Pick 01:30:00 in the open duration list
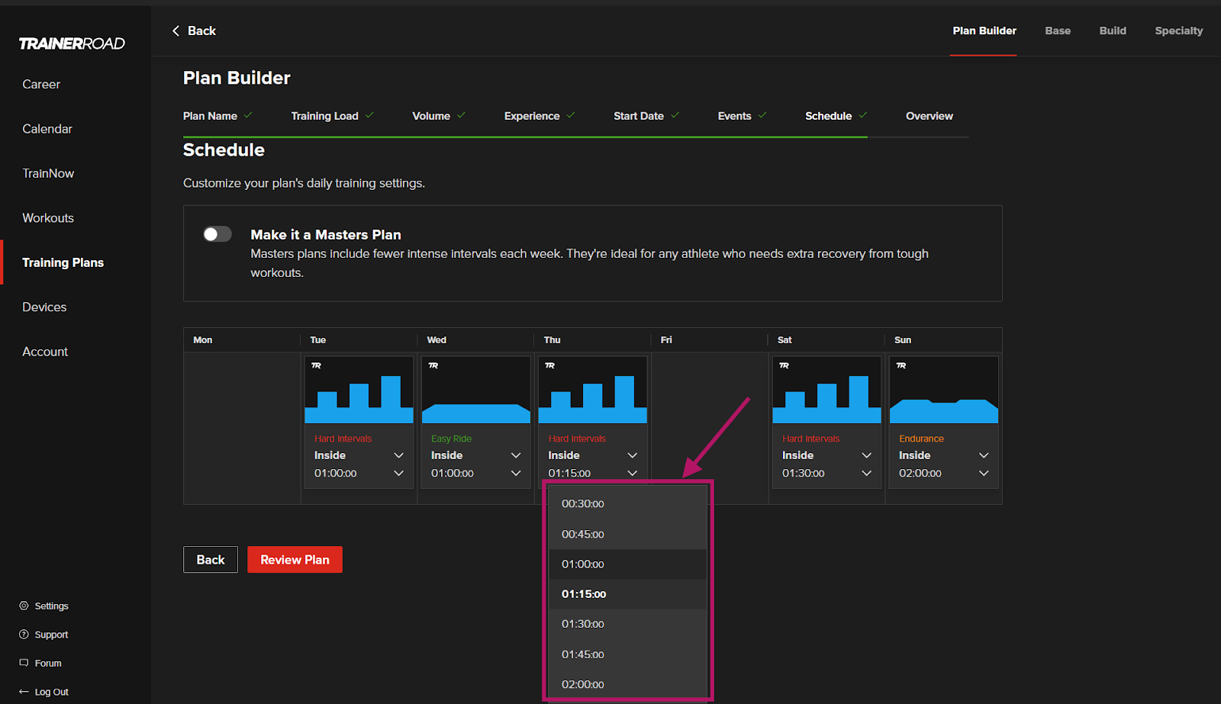Screen dimensions: 1221x704 tap(627, 624)
